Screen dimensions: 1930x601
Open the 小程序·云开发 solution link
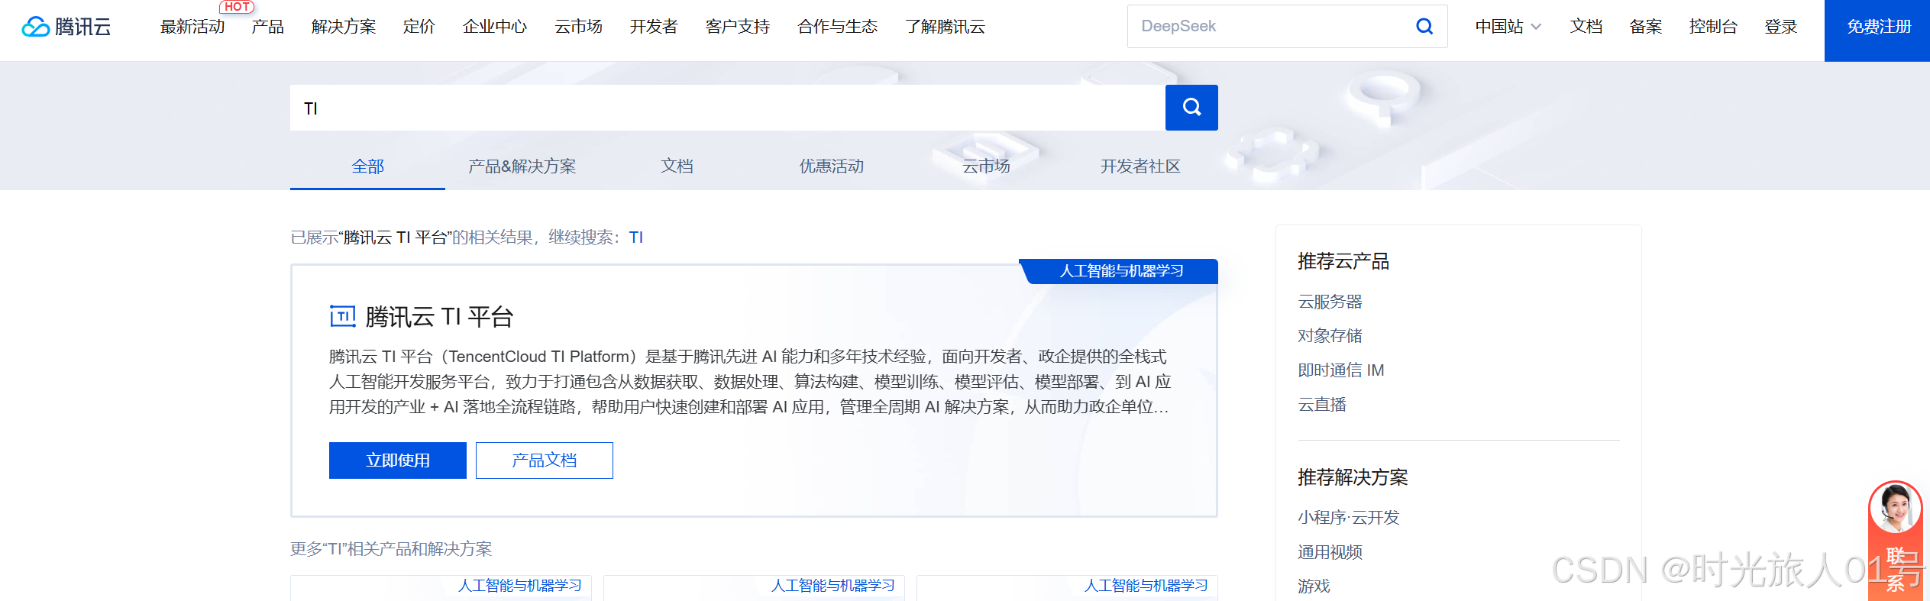click(1348, 518)
